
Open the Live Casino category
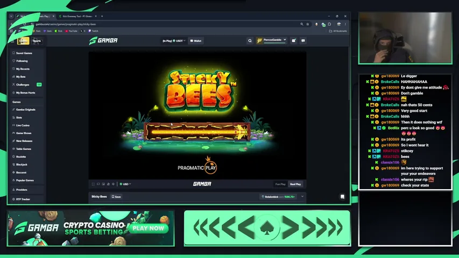point(26,125)
